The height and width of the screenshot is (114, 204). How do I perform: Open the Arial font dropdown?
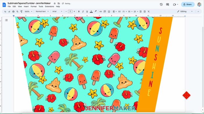[57, 12]
